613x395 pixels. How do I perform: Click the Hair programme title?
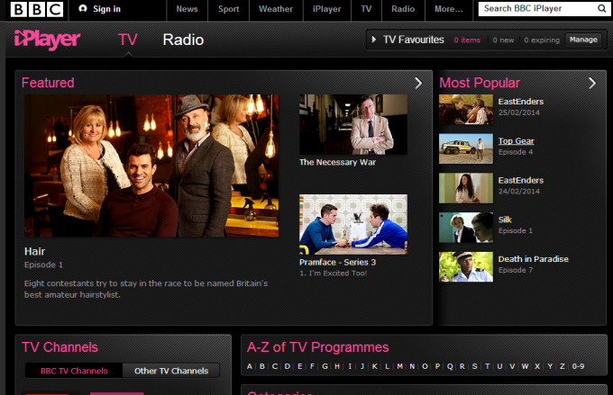35,251
